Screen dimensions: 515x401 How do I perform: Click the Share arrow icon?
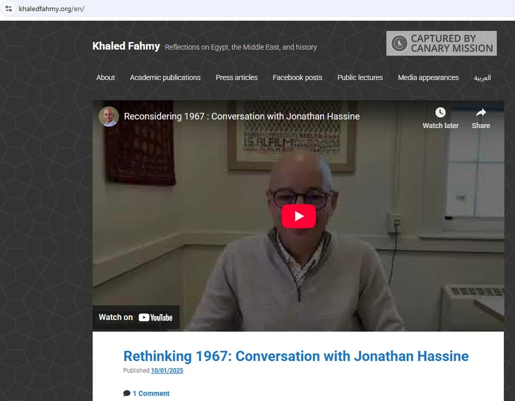481,113
